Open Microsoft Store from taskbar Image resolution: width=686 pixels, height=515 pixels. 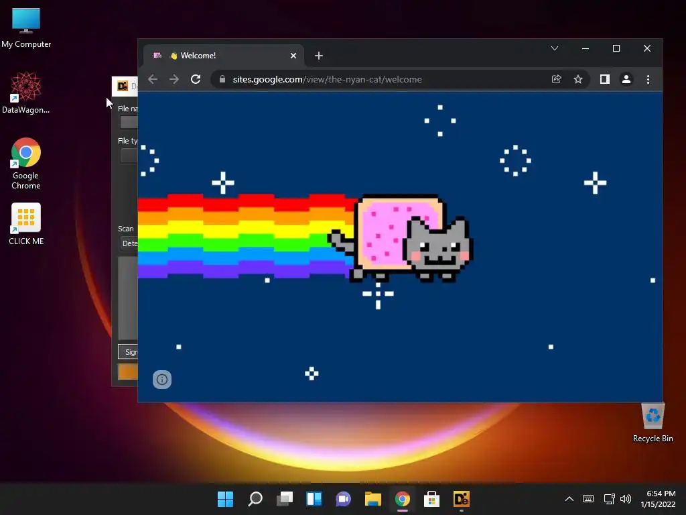coord(432,499)
